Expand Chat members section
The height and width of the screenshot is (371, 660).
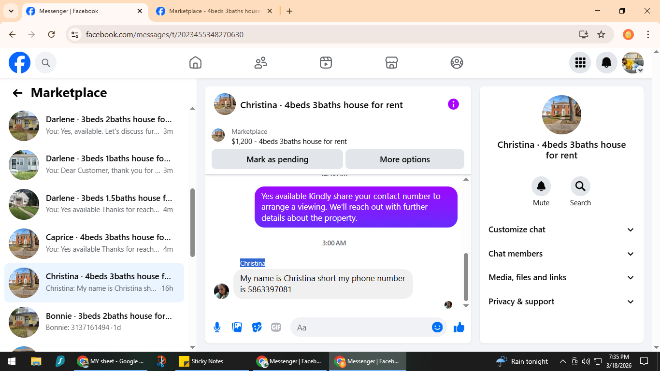pyautogui.click(x=561, y=254)
